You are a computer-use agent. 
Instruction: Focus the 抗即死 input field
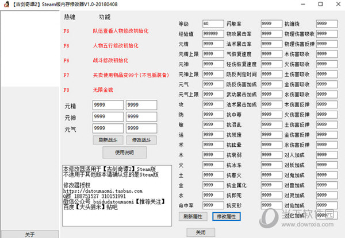point(271,195)
